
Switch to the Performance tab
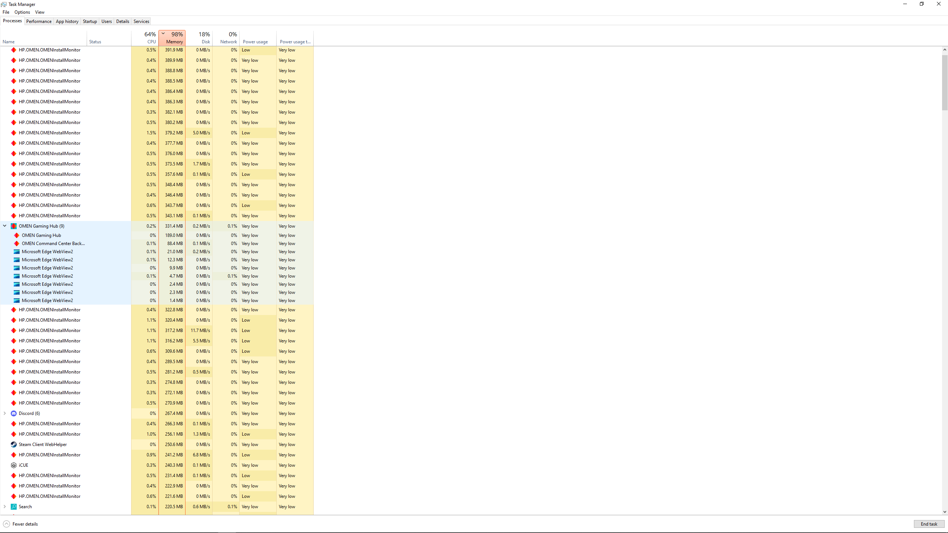coord(39,21)
